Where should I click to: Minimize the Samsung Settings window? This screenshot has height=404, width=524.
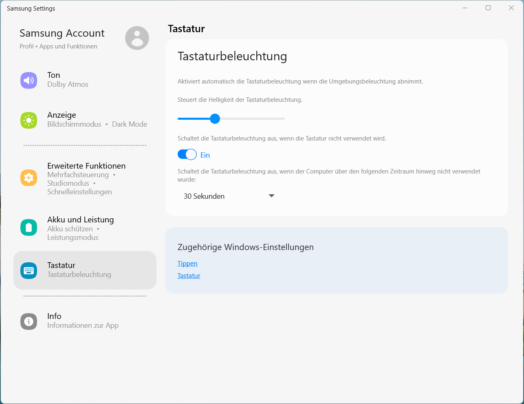(x=465, y=8)
